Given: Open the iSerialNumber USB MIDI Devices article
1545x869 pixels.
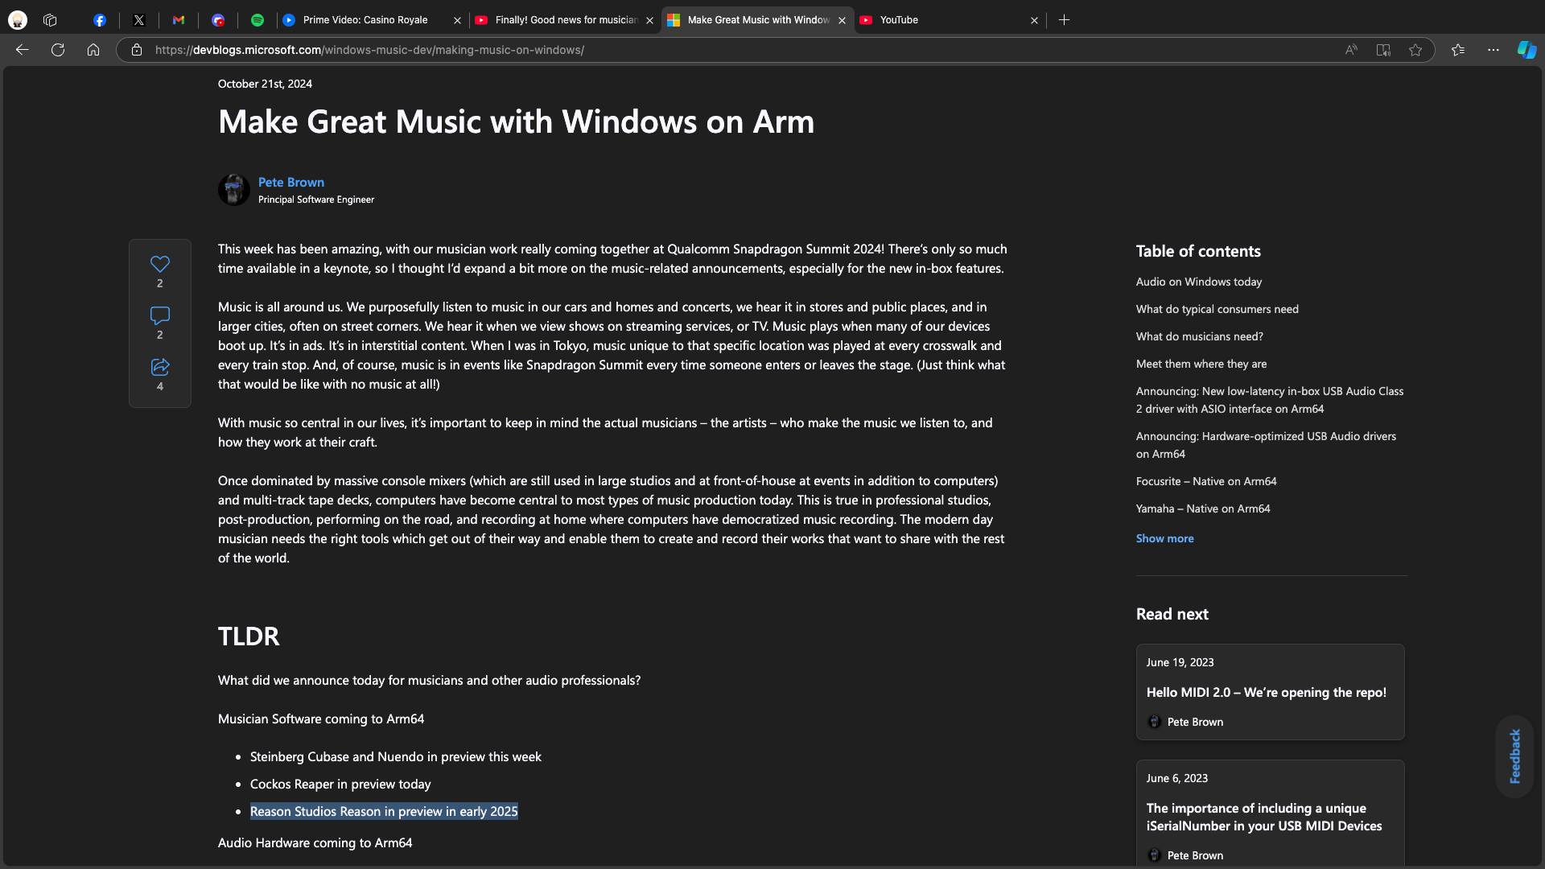Looking at the screenshot, I should coord(1264,817).
